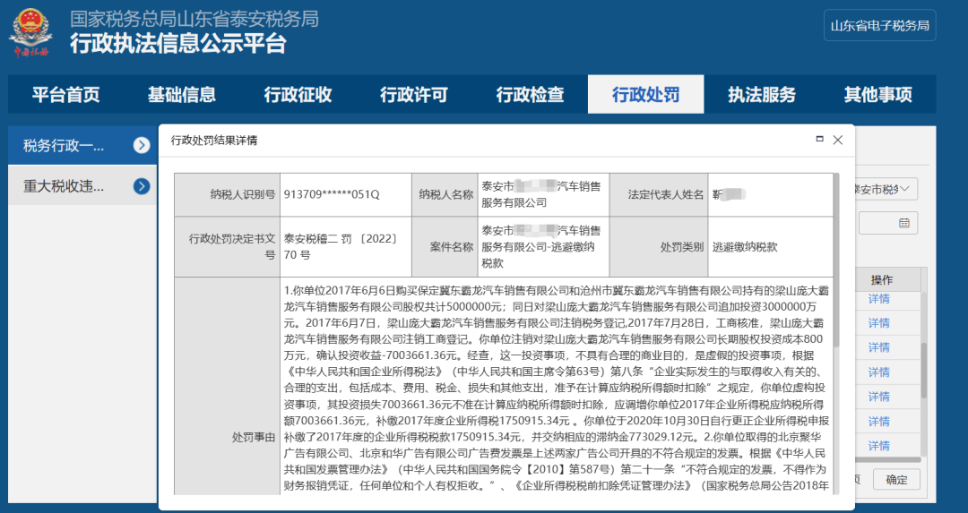Go to 平台首页 tab

[66, 94]
